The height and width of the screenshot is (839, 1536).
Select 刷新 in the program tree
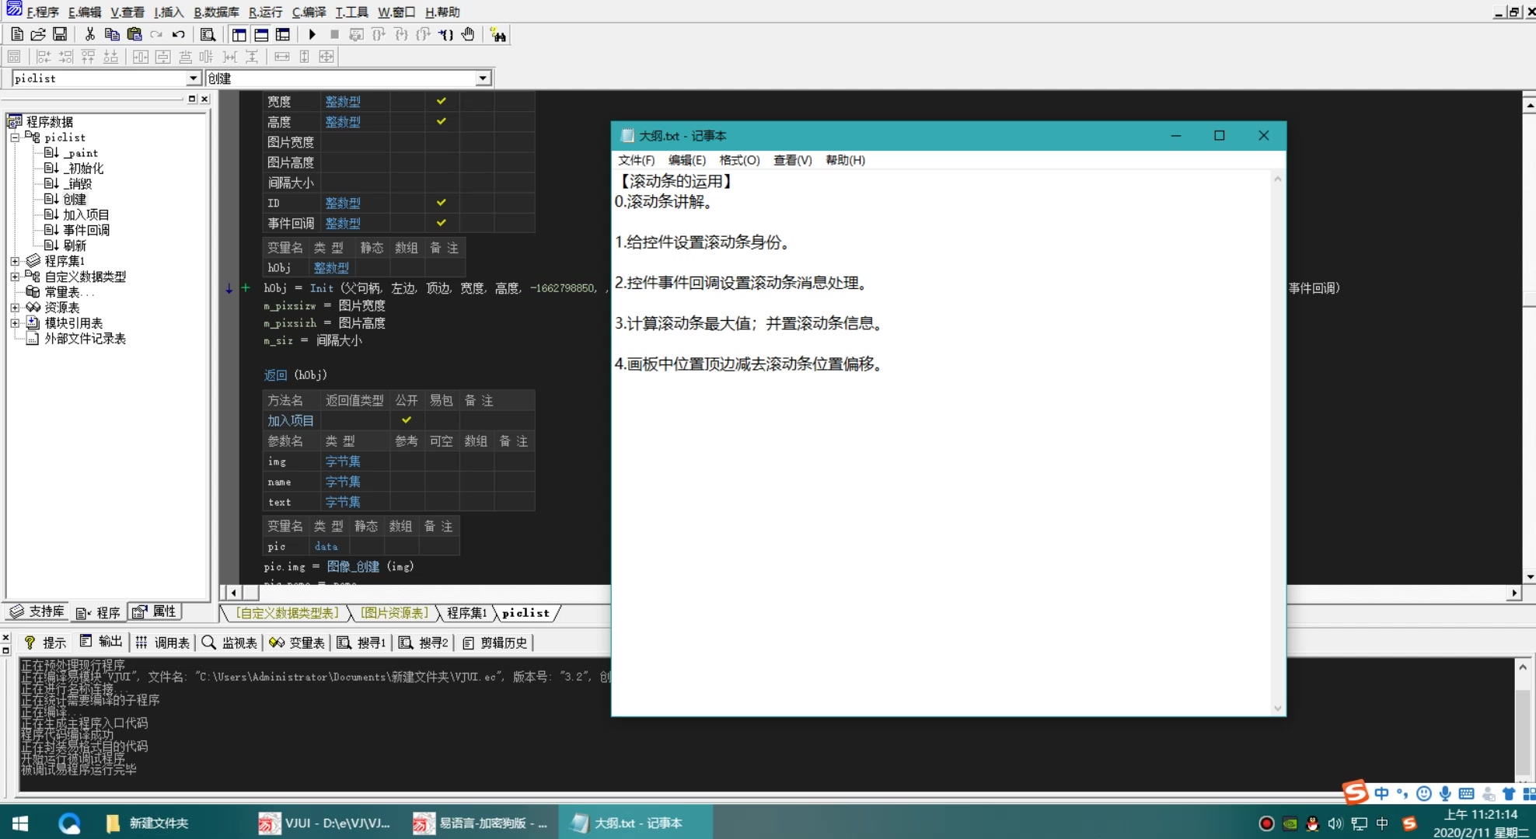75,245
